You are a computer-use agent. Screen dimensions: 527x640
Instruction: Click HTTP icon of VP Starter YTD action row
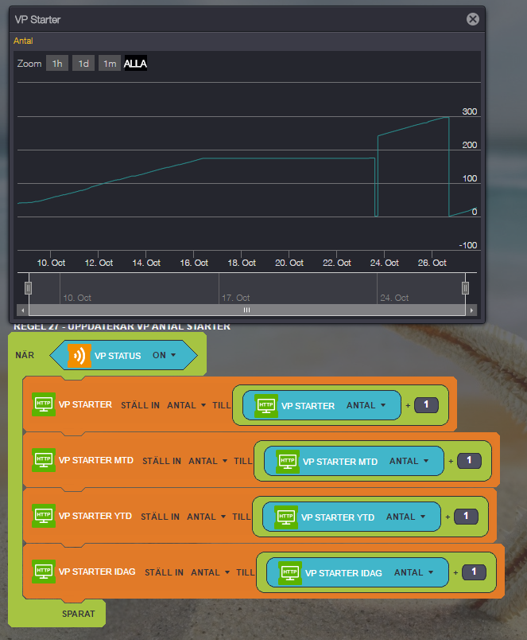pos(43,516)
